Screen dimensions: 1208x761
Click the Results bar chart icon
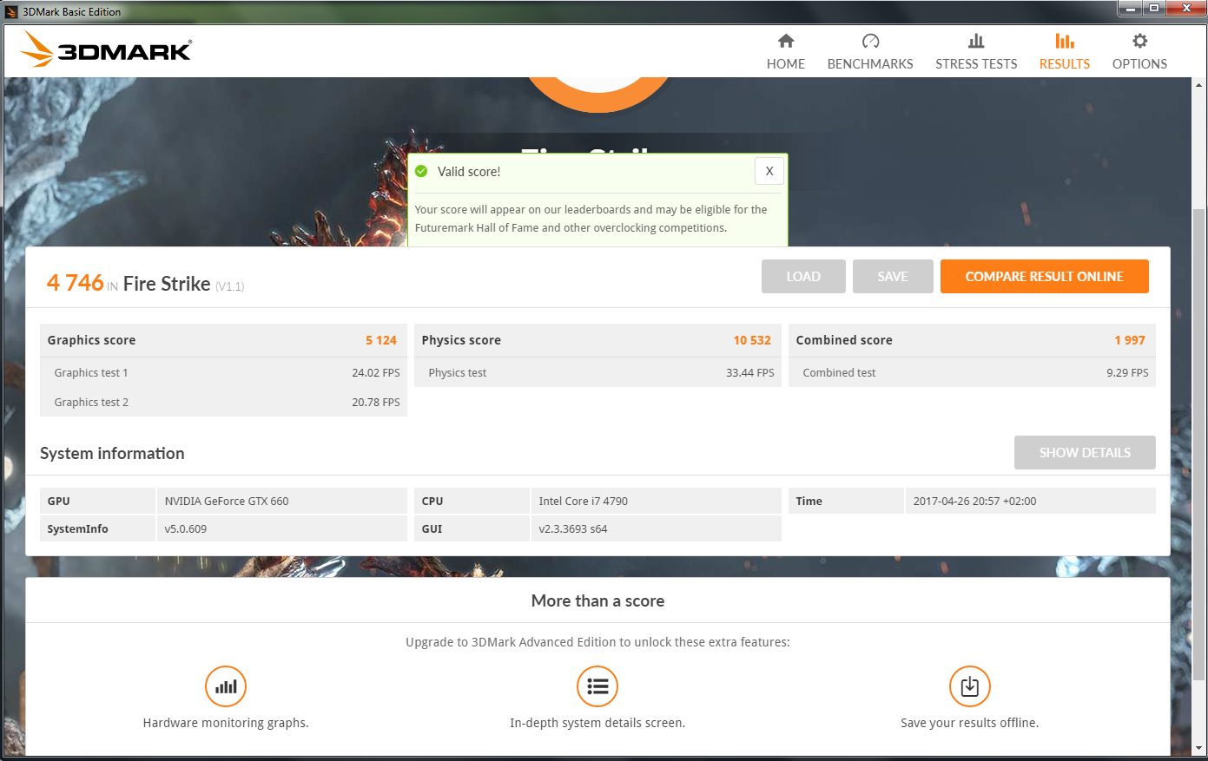(1065, 41)
